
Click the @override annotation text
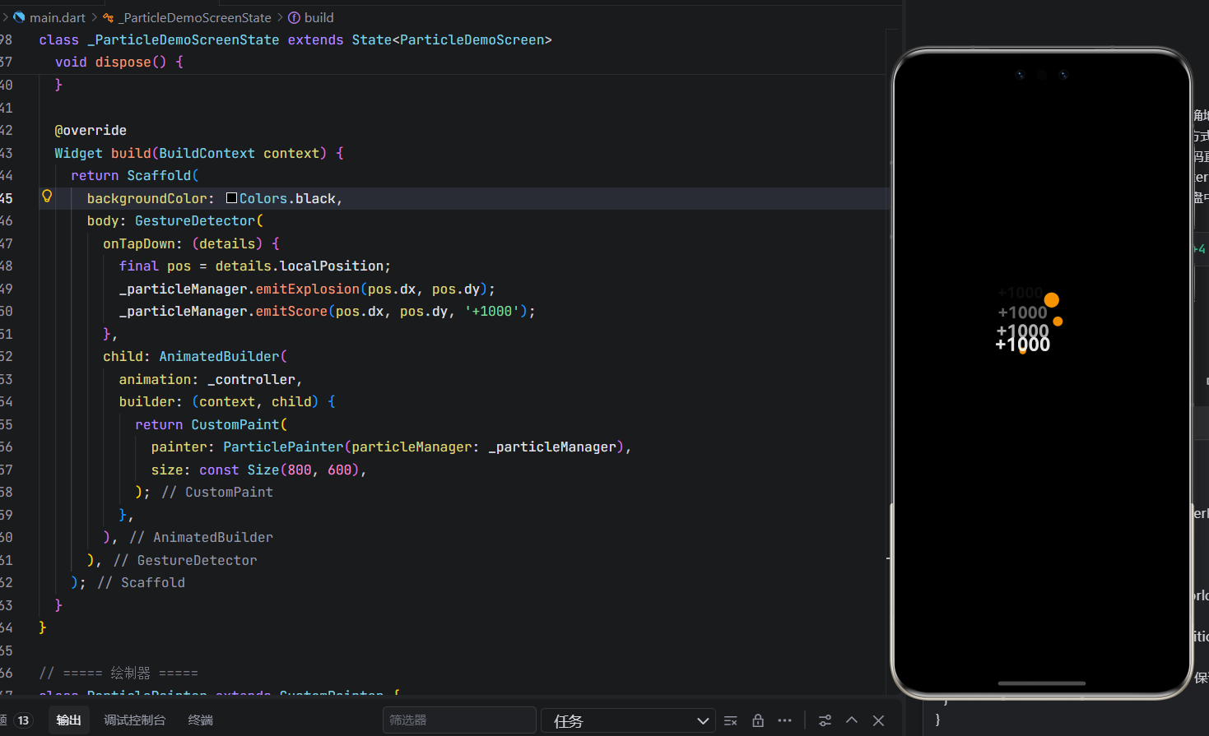[x=91, y=130]
